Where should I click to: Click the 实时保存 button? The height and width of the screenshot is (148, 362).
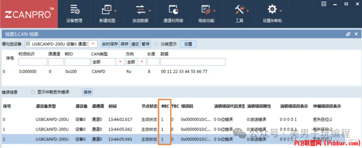(x=110, y=44)
